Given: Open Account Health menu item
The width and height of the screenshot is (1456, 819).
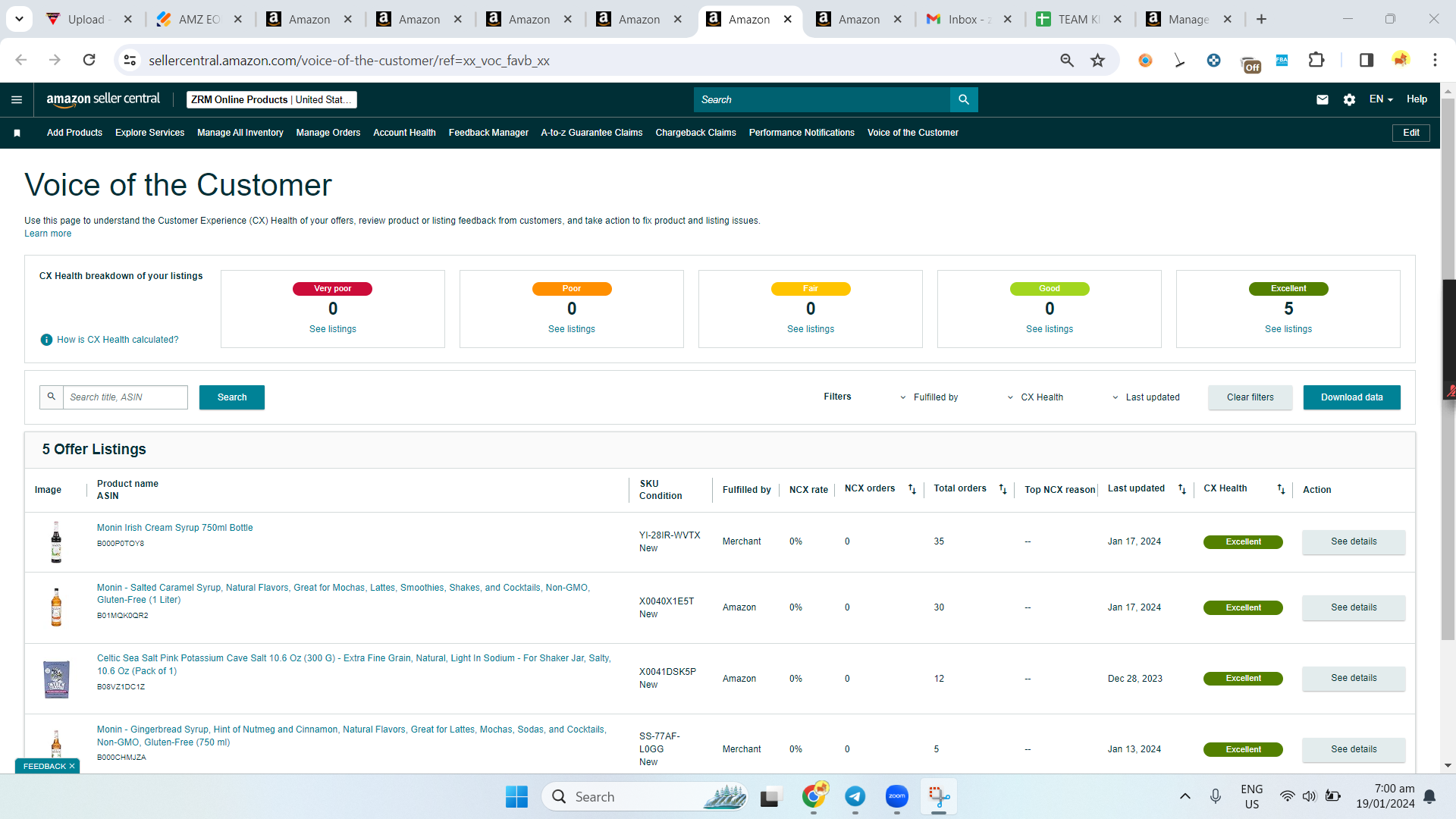Looking at the screenshot, I should (404, 133).
